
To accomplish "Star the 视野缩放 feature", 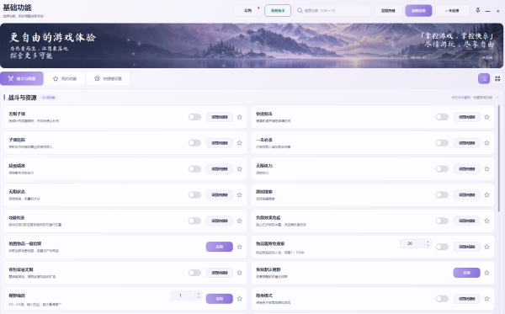I will [239, 299].
